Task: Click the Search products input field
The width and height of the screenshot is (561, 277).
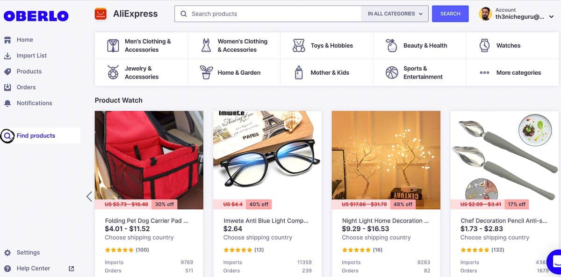Action: [271, 14]
